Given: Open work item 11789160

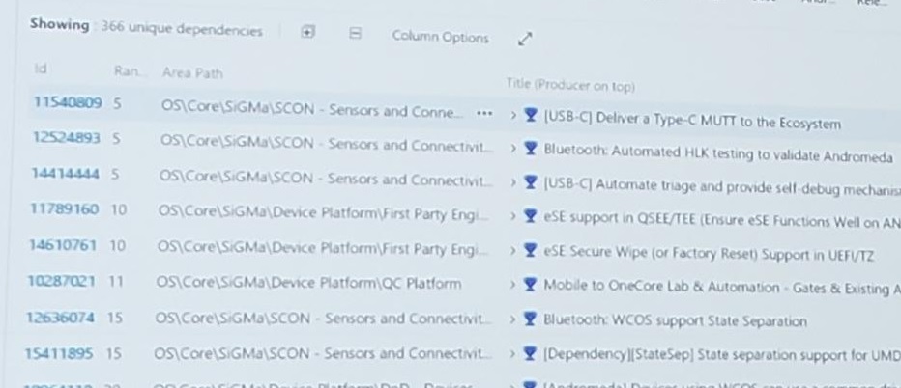Looking at the screenshot, I should coord(64,209).
